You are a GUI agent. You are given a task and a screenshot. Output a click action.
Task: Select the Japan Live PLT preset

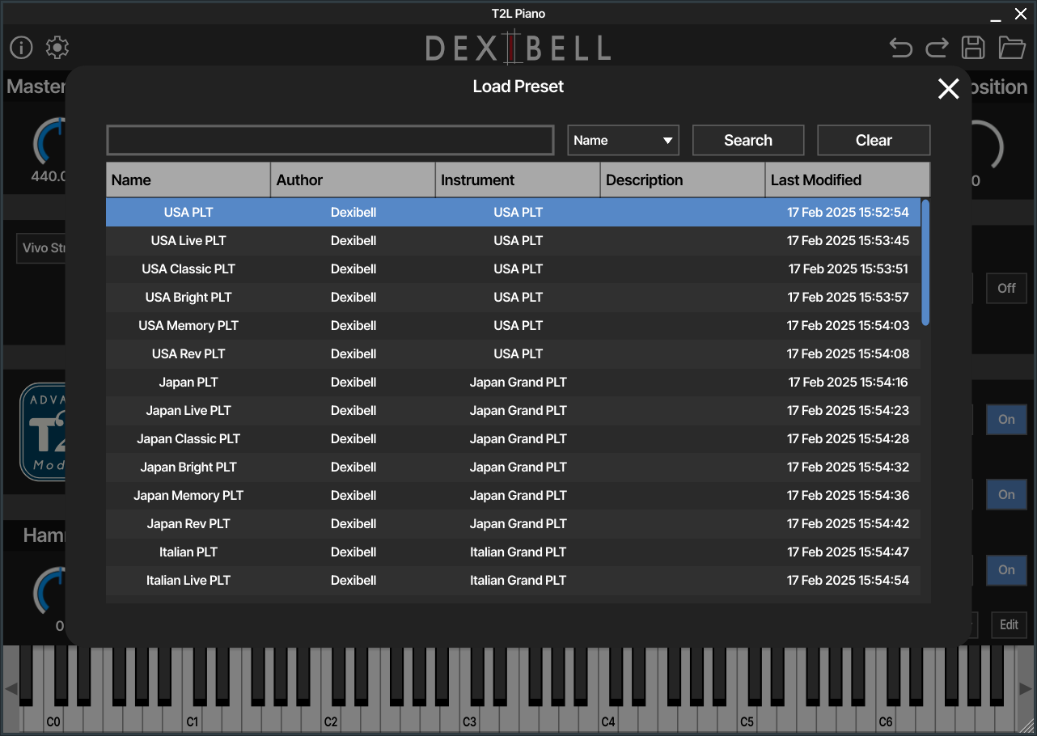click(188, 410)
